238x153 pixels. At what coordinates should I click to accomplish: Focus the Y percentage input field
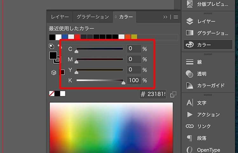134,70
